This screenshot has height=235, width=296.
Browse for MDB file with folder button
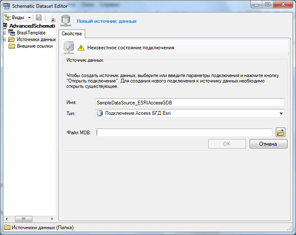281,132
